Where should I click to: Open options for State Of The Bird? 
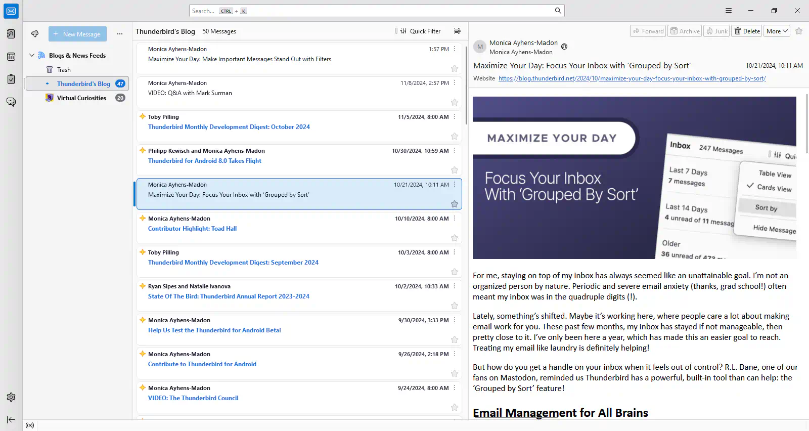pyautogui.click(x=455, y=286)
